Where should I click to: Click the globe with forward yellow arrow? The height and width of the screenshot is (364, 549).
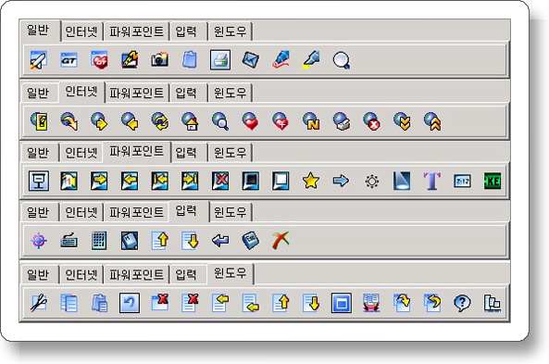coord(99,121)
